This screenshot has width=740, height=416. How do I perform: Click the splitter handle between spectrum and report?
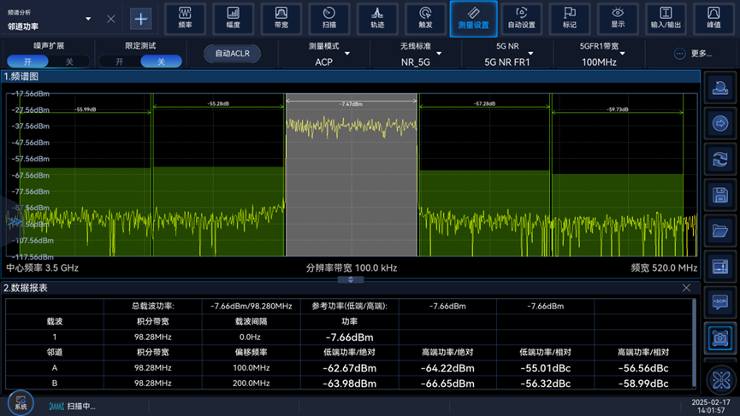tap(350, 279)
